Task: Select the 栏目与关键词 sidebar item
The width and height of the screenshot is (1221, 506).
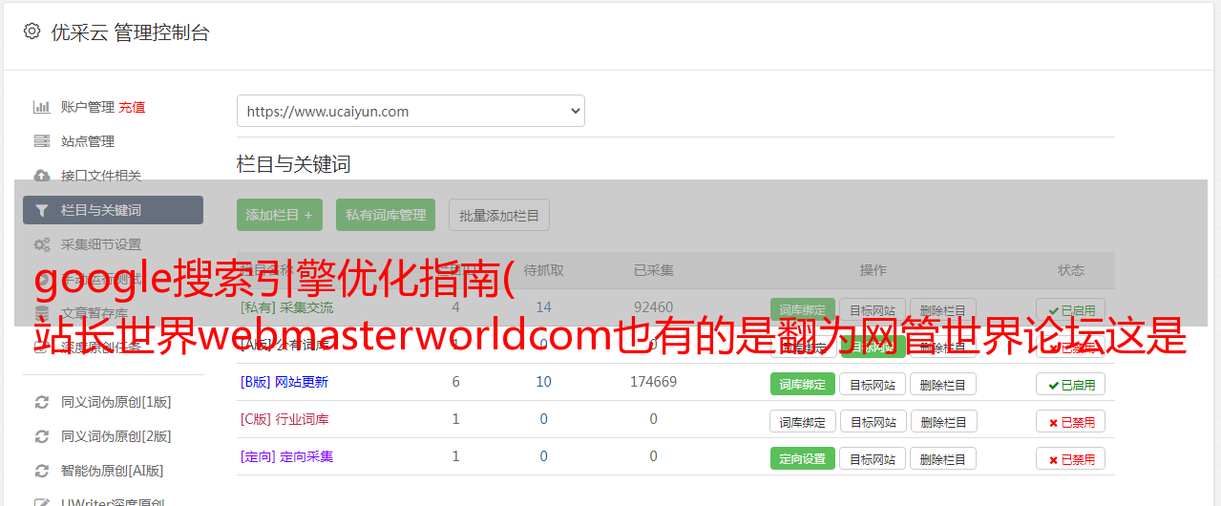Action: pyautogui.click(x=113, y=210)
